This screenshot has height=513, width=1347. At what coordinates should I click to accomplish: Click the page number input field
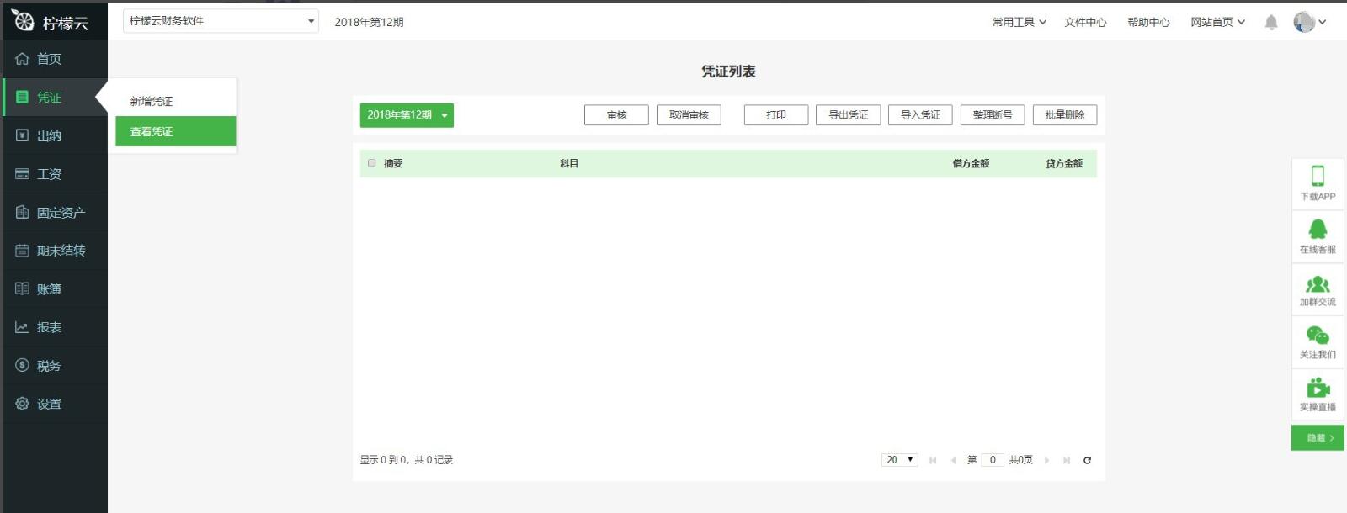pos(993,460)
